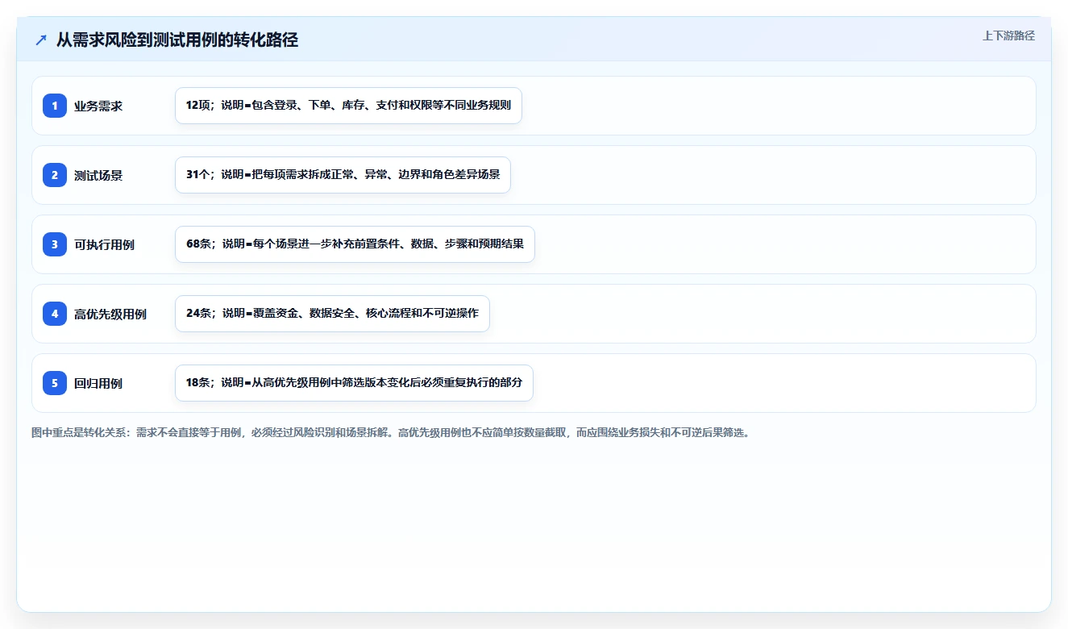Click the step number 4 badge
Screen dimensions: 1068x629
pos(55,314)
